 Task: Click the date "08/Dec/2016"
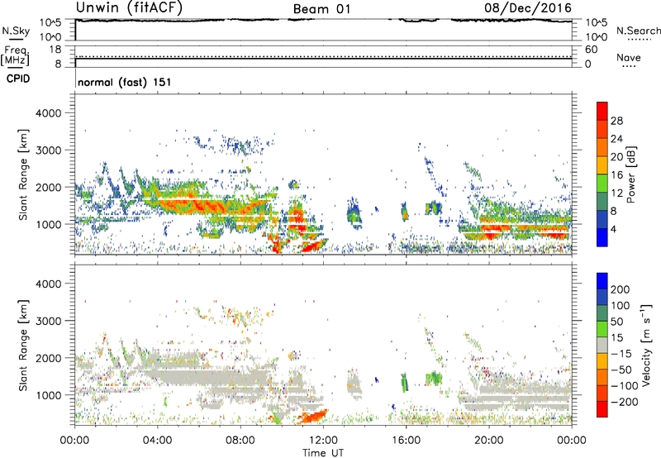click(x=528, y=8)
